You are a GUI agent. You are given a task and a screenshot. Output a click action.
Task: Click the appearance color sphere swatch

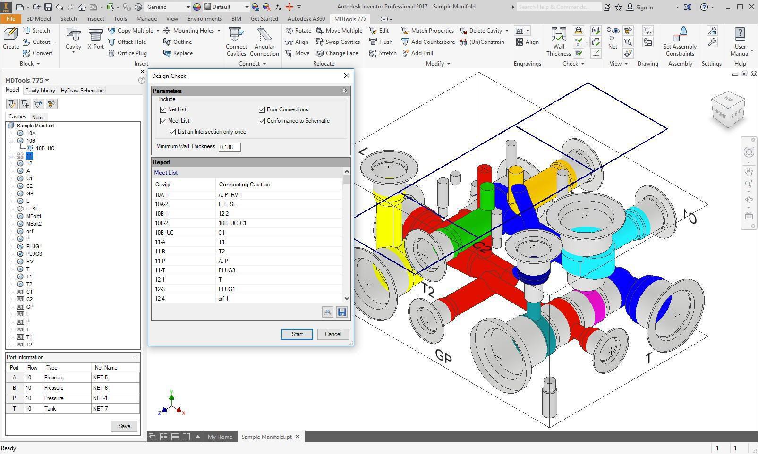pos(197,7)
